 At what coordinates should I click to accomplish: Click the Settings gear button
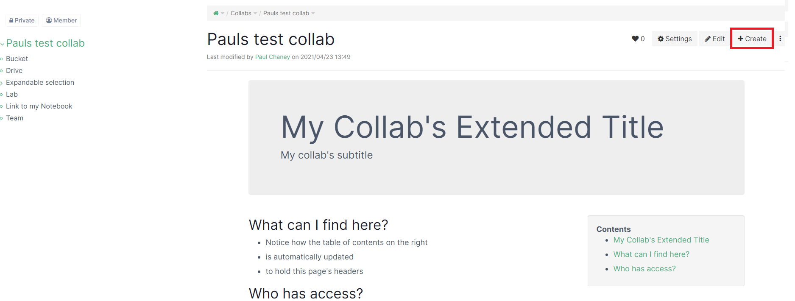point(675,39)
